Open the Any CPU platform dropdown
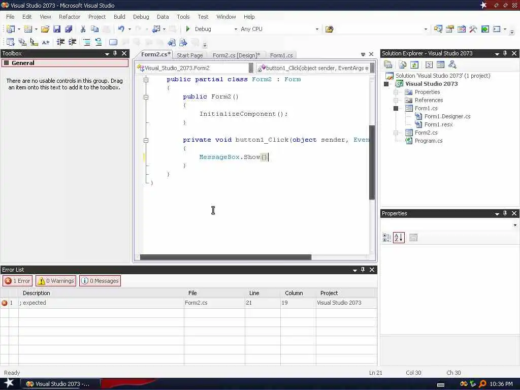 pos(317,29)
